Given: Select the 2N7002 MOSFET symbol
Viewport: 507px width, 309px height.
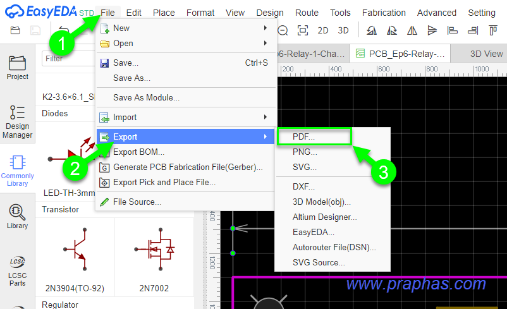Looking at the screenshot, I should (154, 258).
